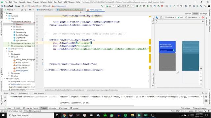Toggle the TODO tool window
Image resolution: width=211 pixels, height=118 pixels.
pyautogui.click(x=17, y=108)
